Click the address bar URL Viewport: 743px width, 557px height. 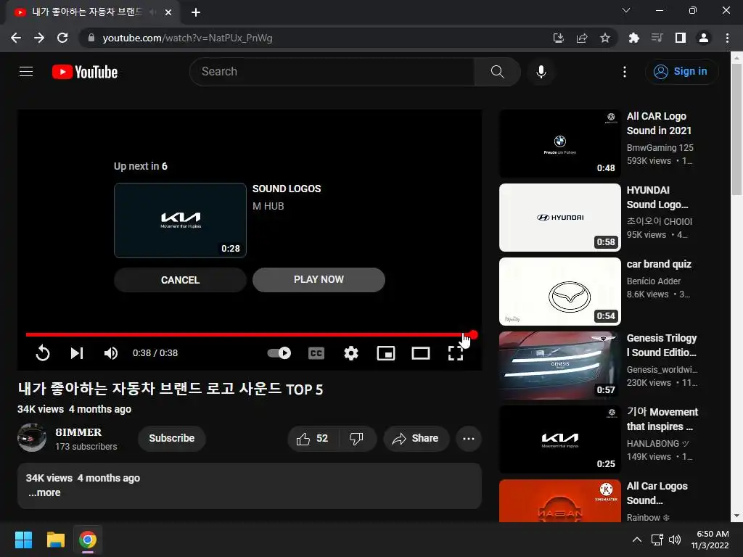187,38
